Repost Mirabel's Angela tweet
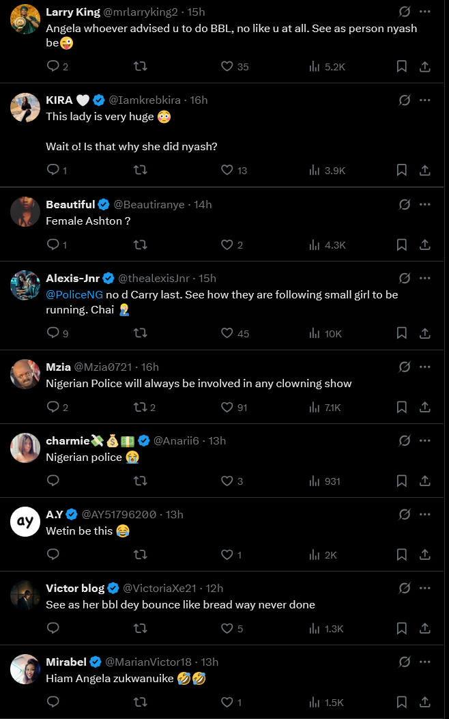Screen dimensions: 449x719 tap(140, 702)
